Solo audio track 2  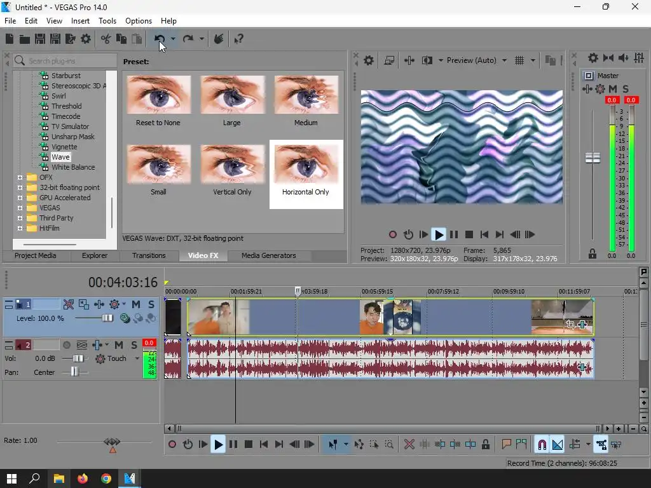click(x=134, y=345)
